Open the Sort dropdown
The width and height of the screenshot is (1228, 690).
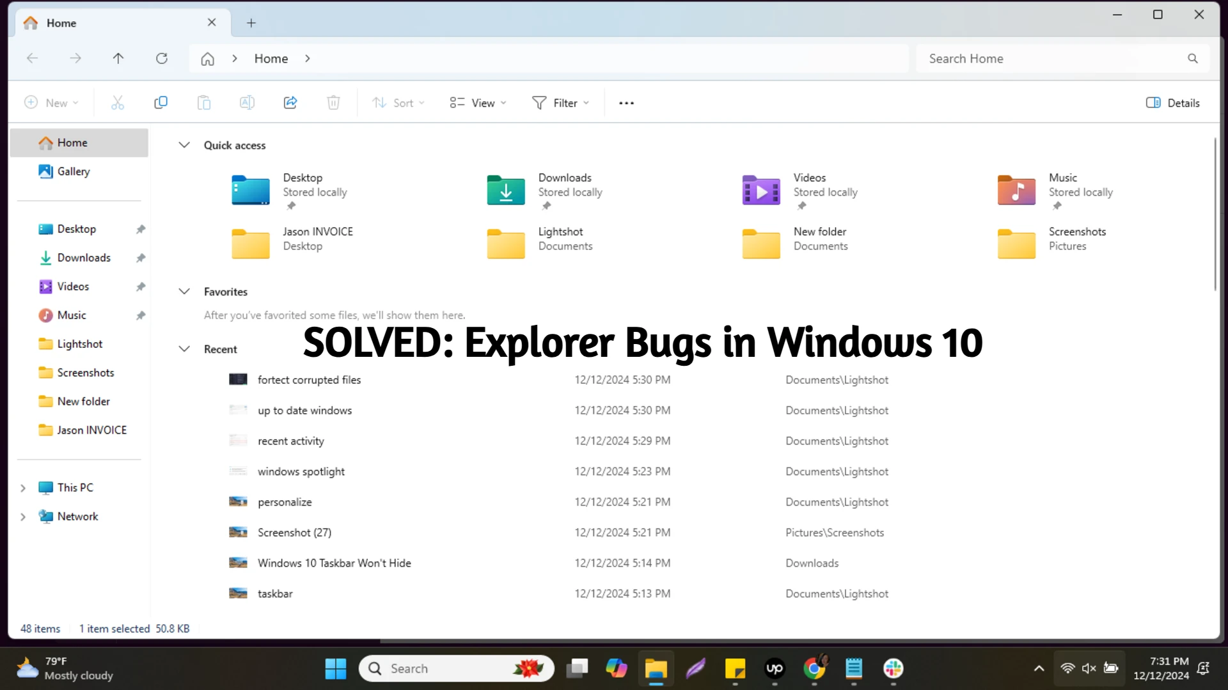point(398,103)
